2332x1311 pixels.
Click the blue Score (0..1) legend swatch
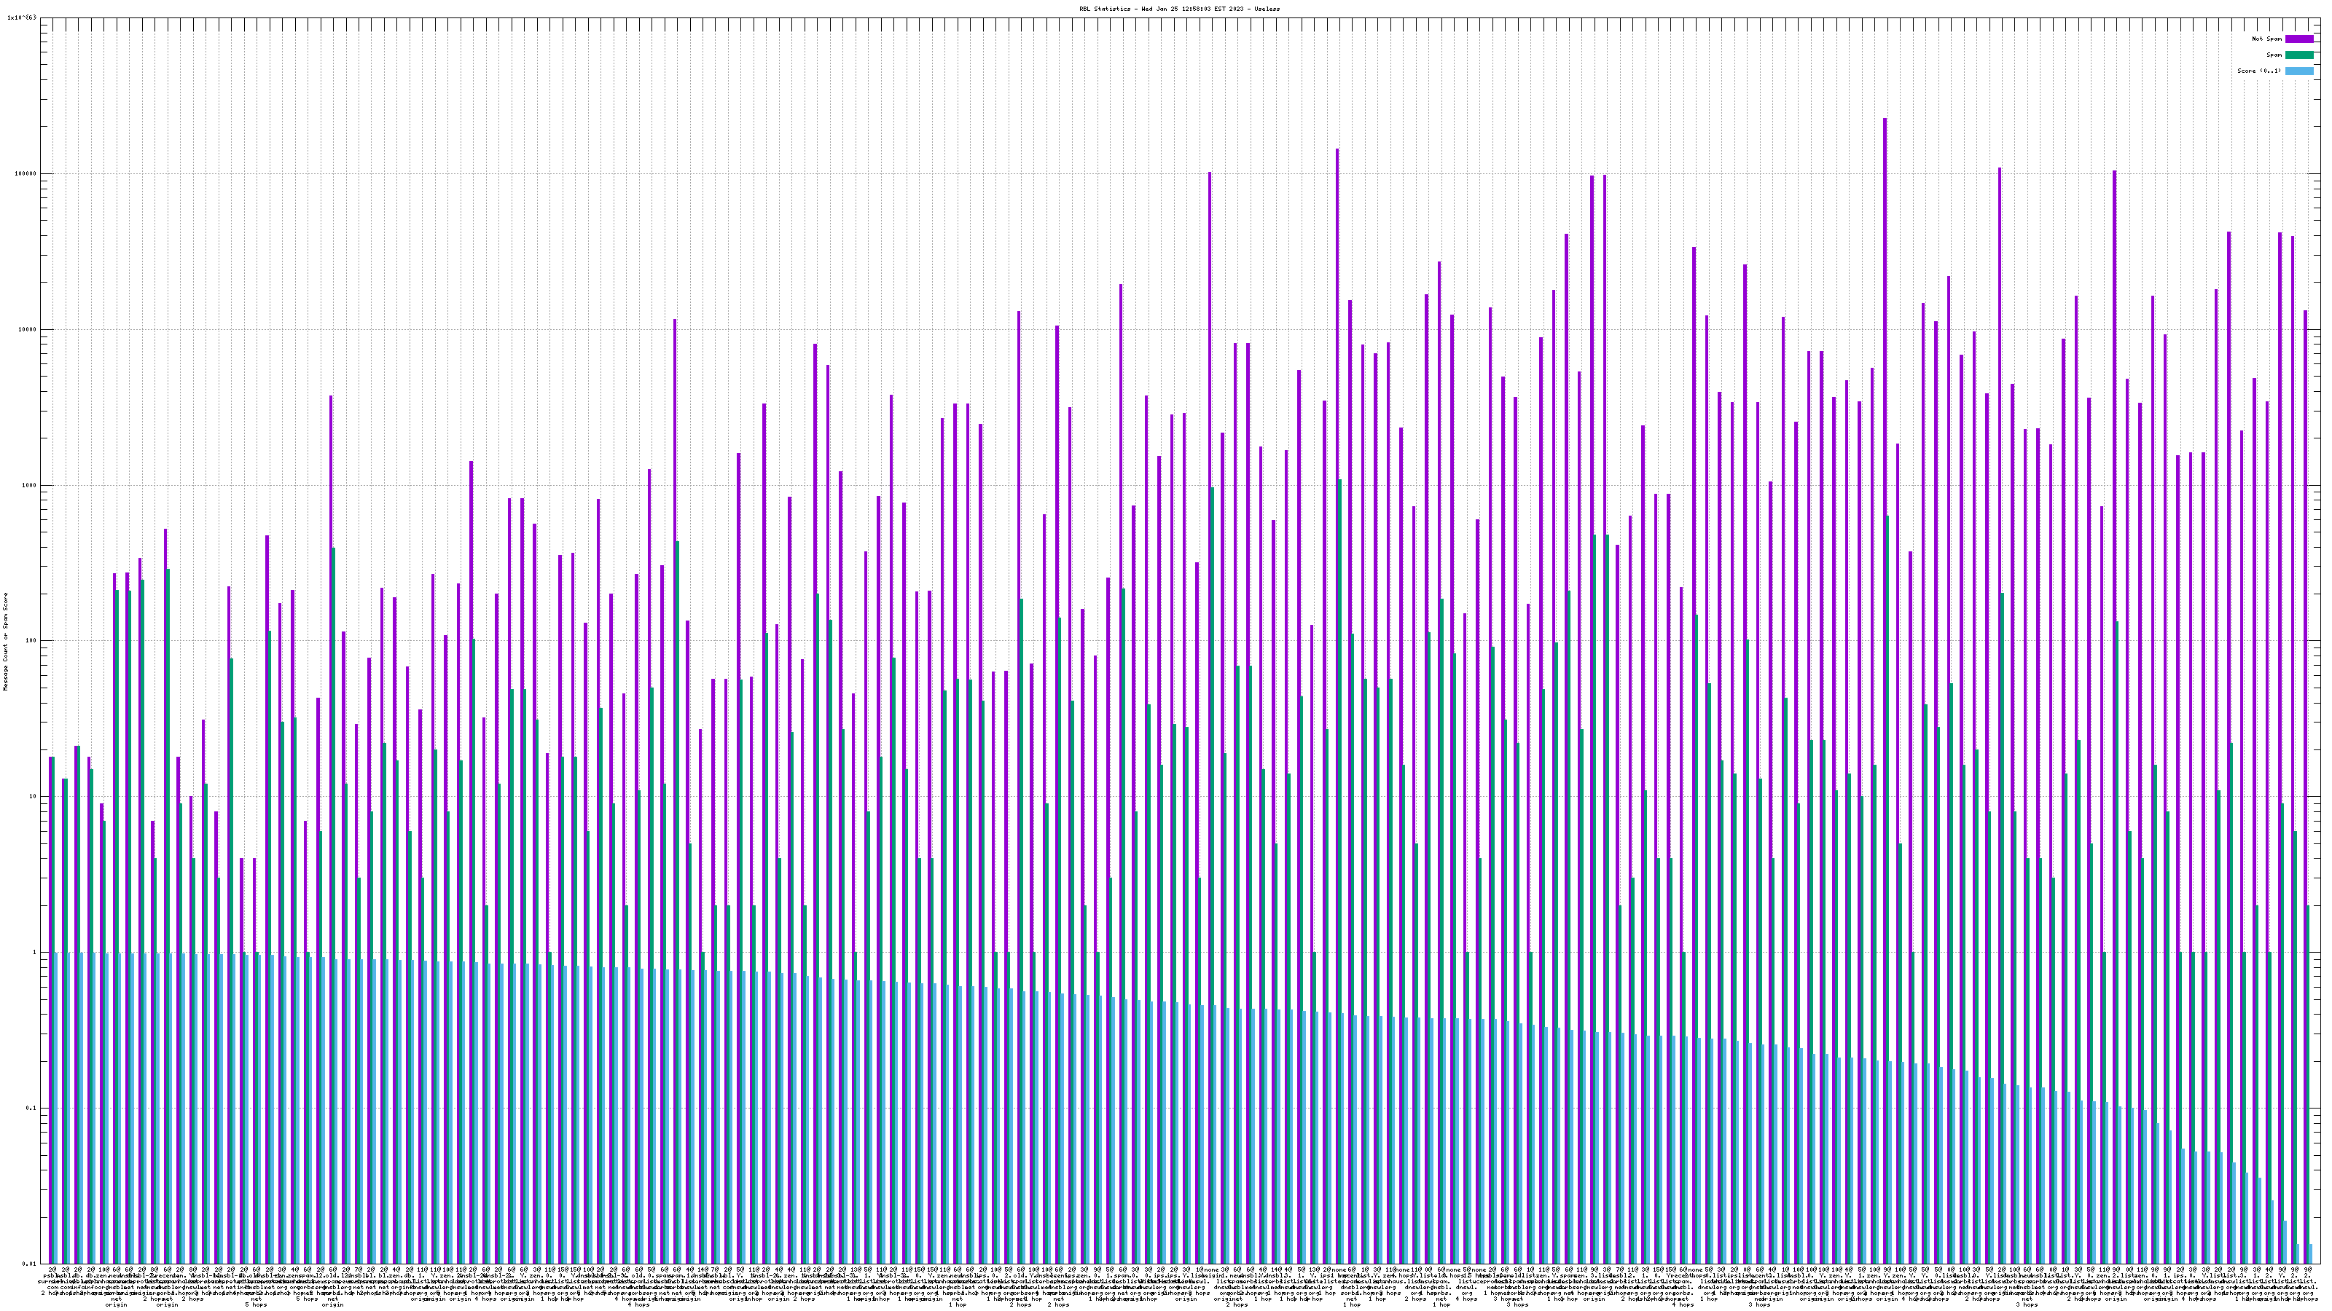pyautogui.click(x=2298, y=71)
